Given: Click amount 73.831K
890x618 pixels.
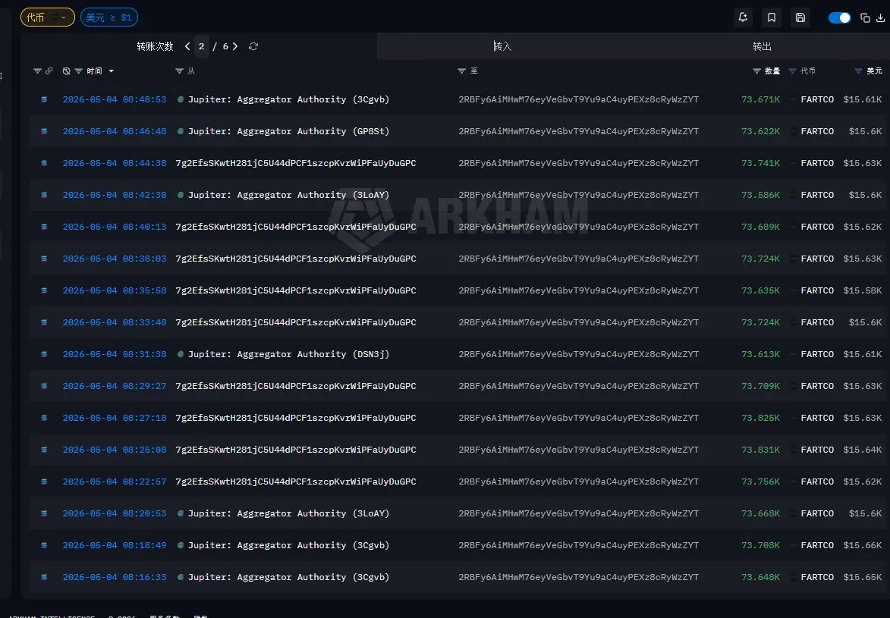Looking at the screenshot, I should [x=760, y=450].
